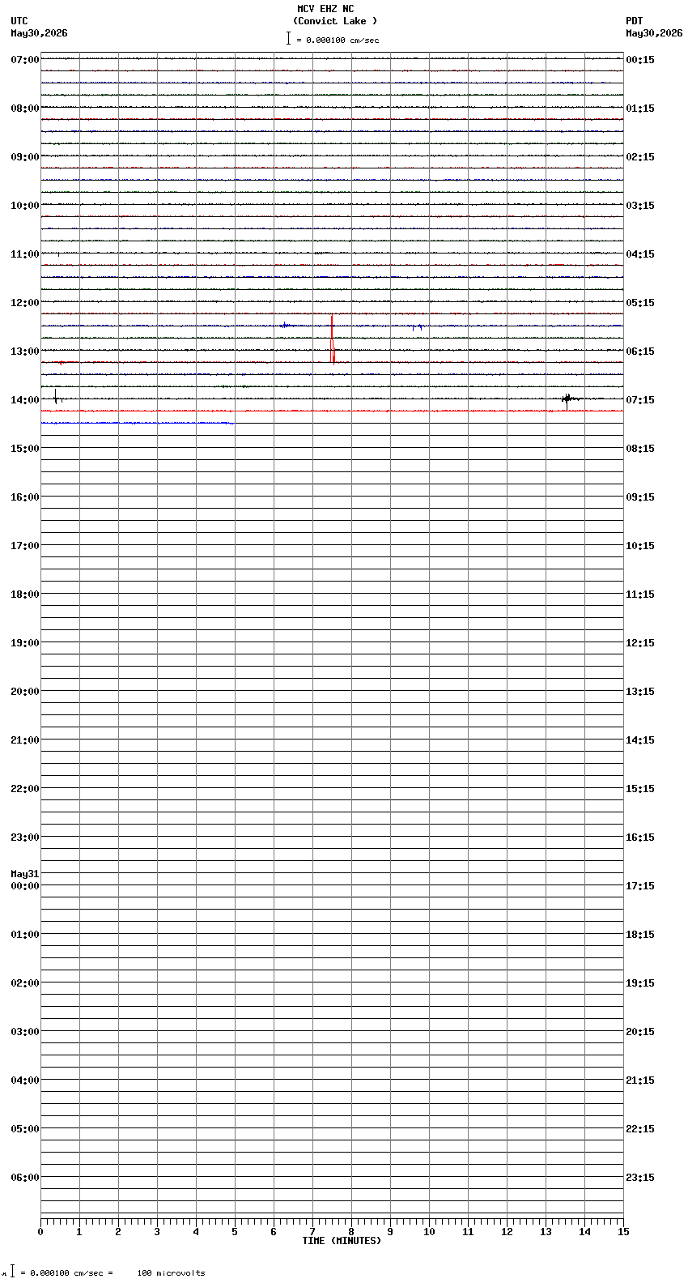Click the station title 'MCV EHZ NC'
688x1283 pixels.
tap(325, 9)
